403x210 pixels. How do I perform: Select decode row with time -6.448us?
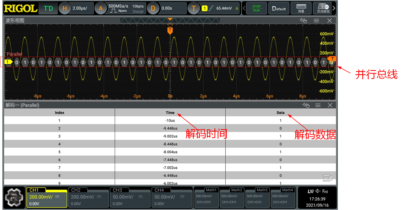(x=170, y=176)
